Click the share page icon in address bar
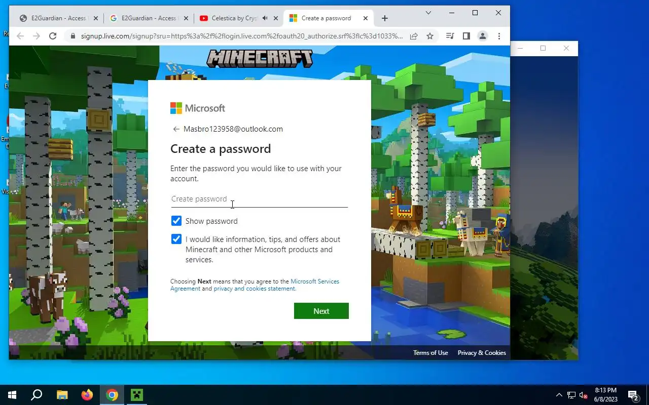 click(x=414, y=36)
